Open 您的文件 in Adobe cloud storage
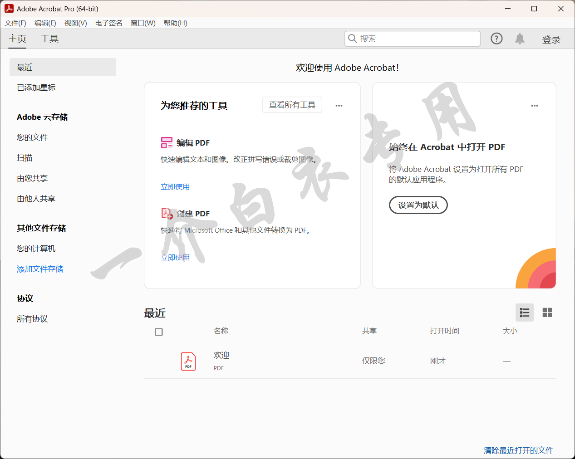Viewport: 575px width, 459px height. pyautogui.click(x=32, y=137)
